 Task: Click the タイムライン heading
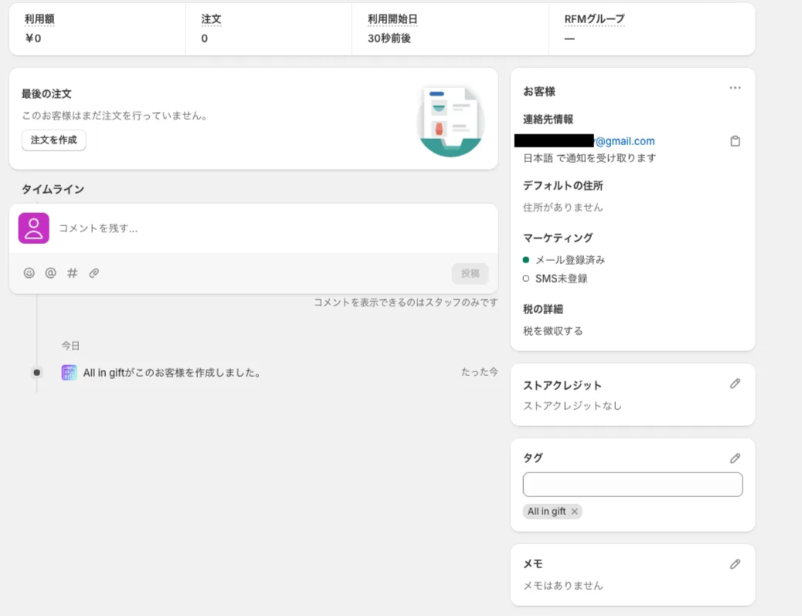[53, 189]
